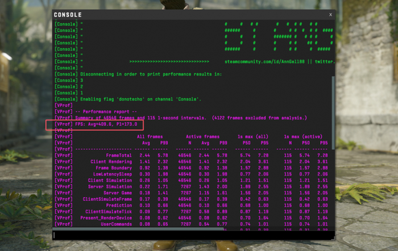
Task: Click the console command input field
Action: [x=193, y=235]
